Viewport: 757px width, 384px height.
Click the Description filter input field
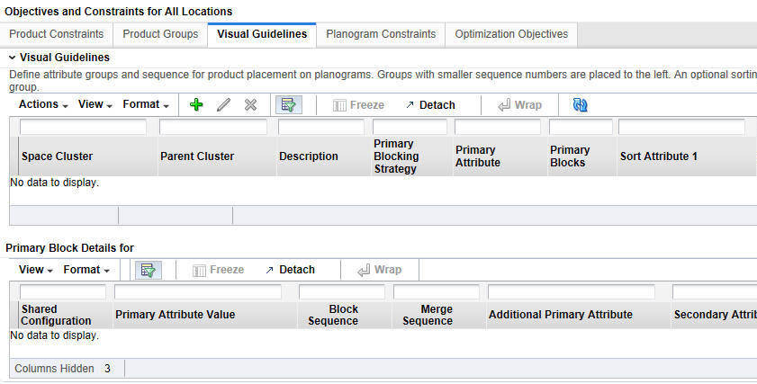pos(320,127)
